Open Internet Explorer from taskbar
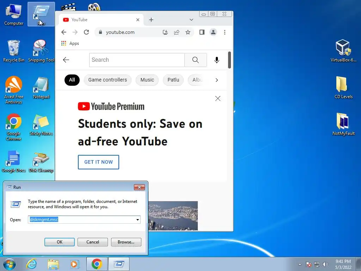361x271 pixels. pyautogui.click(x=31, y=264)
